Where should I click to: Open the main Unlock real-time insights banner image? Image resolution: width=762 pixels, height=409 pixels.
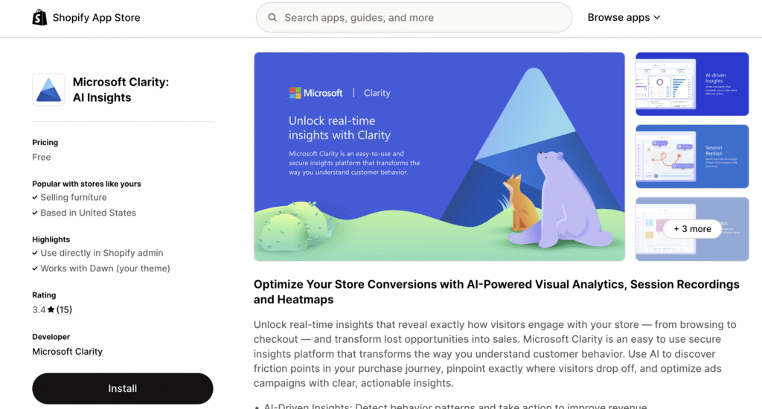439,156
